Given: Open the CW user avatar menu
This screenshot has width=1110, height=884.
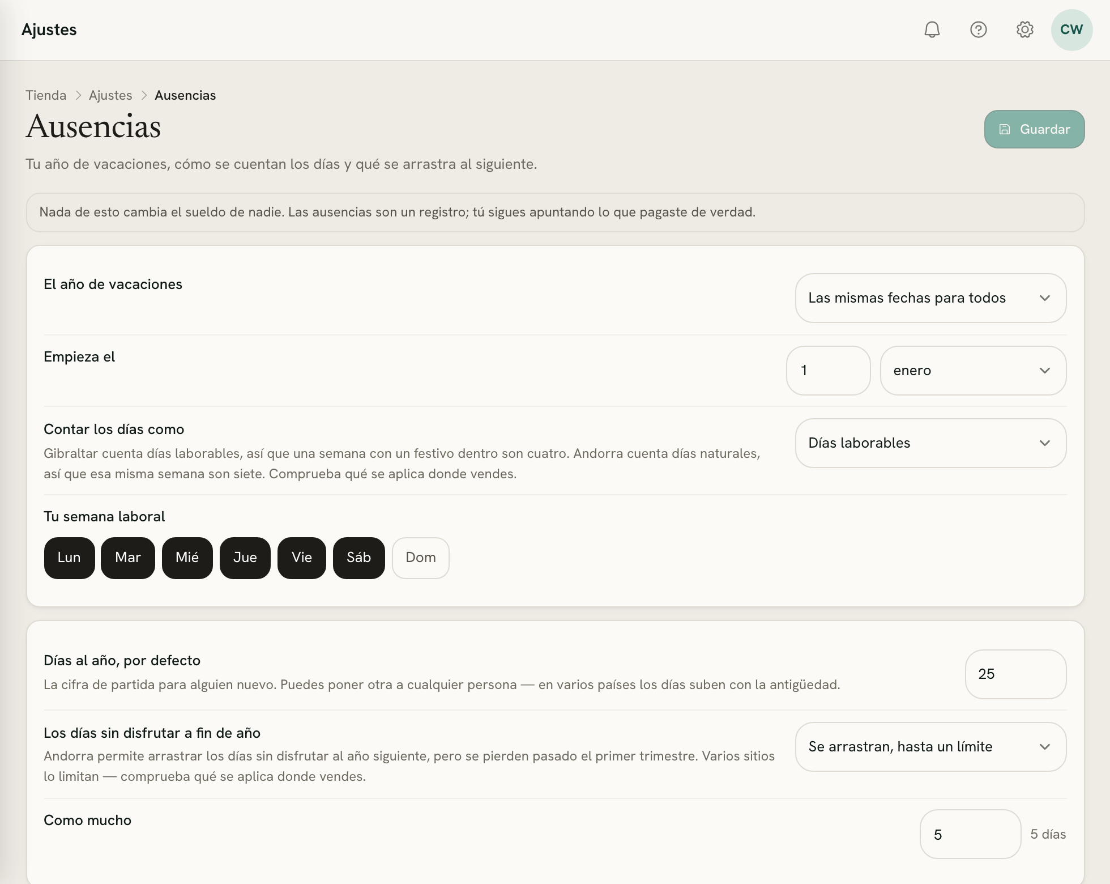Looking at the screenshot, I should click(x=1071, y=29).
